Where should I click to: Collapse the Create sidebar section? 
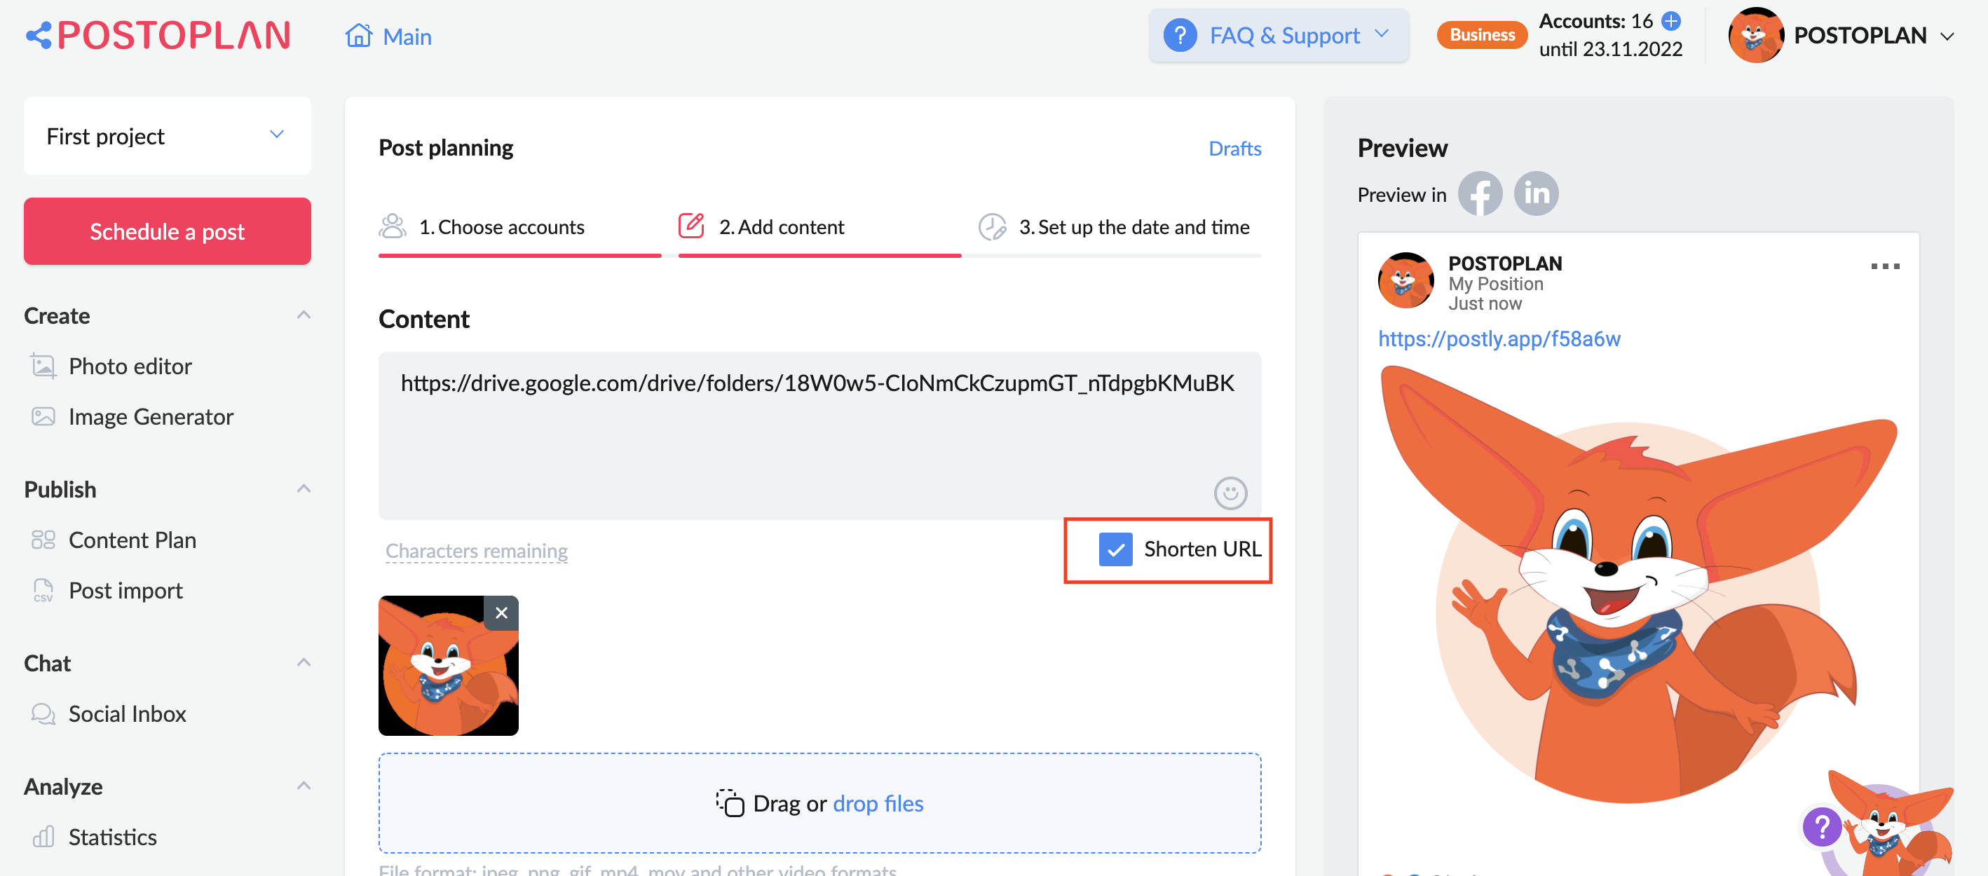click(304, 315)
